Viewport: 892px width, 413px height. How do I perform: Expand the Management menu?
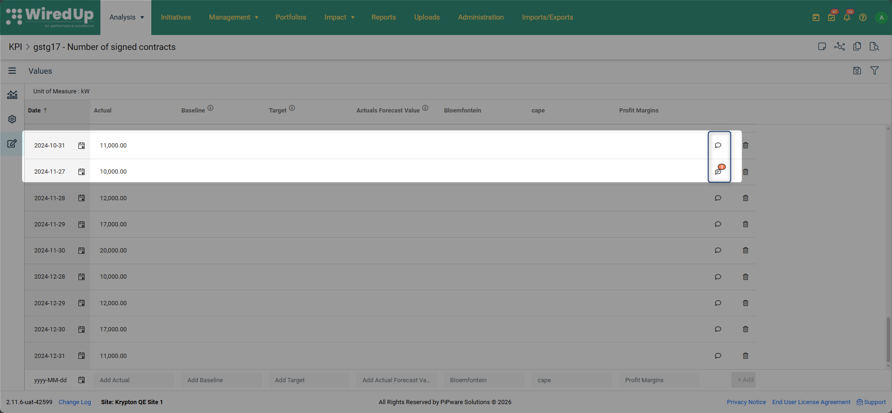[x=234, y=17]
